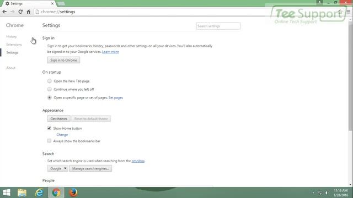
Task: Enable Always show the bookmarks bar
Action: 49,141
